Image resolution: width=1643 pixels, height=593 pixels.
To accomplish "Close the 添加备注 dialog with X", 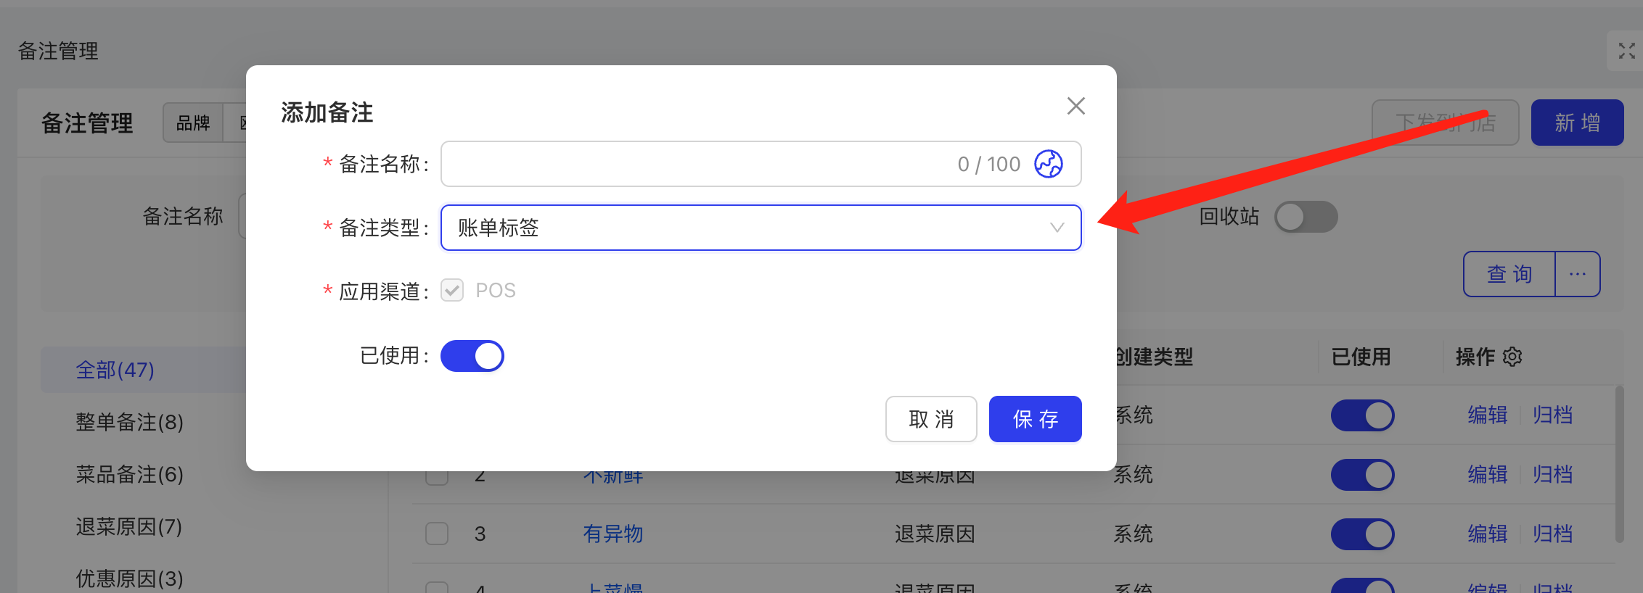I will 1075,106.
